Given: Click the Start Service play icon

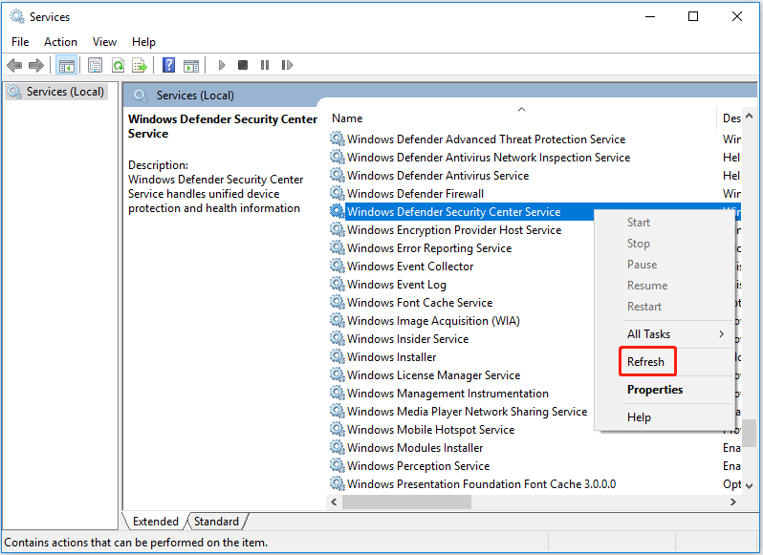Looking at the screenshot, I should 222,65.
